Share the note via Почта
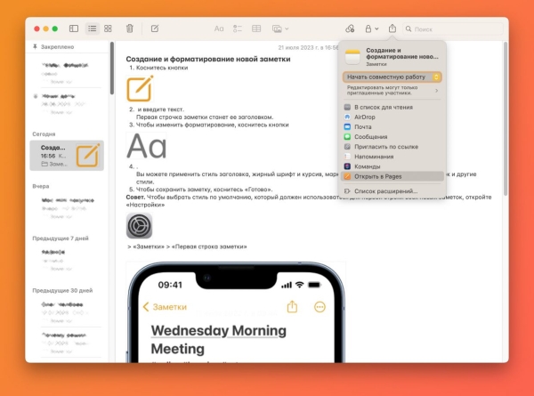Screen dimensions: 534x396 [392, 127]
